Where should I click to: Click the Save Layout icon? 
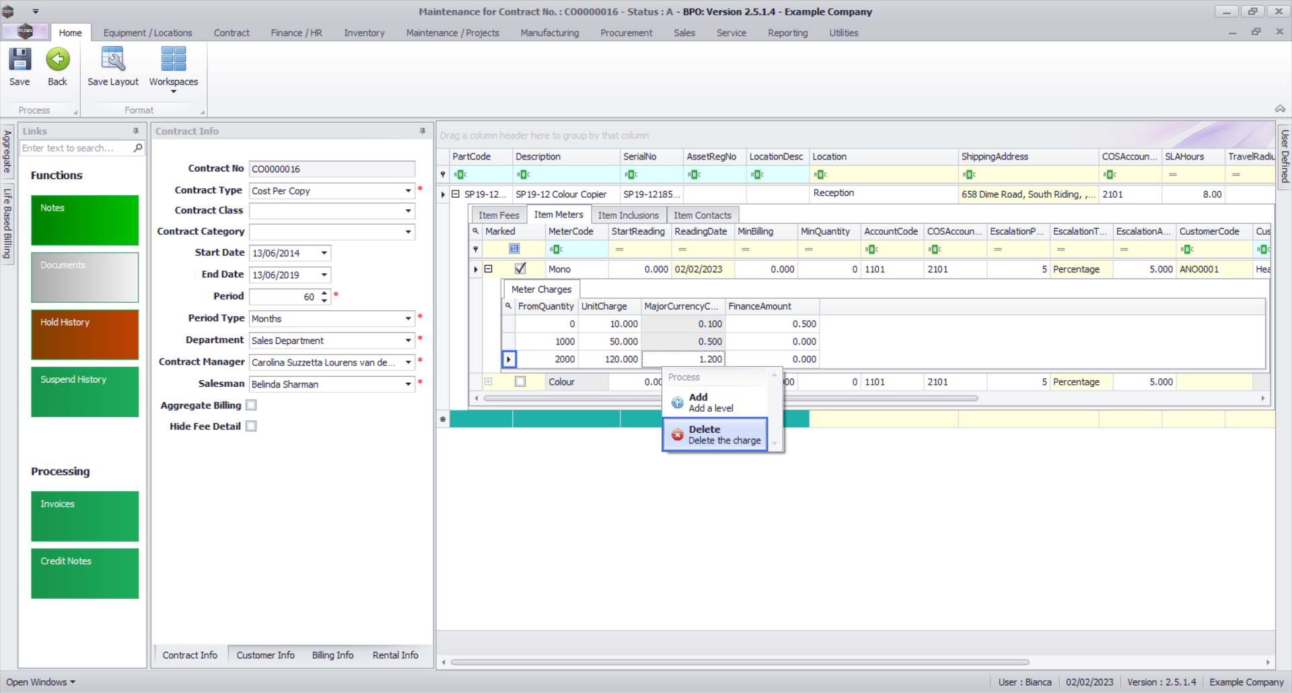112,60
